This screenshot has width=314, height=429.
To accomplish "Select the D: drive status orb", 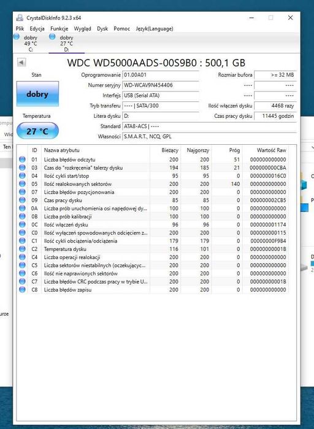I will point(52,37).
